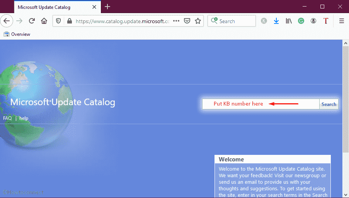Click the grey K extension icon
This screenshot has width=349, height=198.
point(264,21)
